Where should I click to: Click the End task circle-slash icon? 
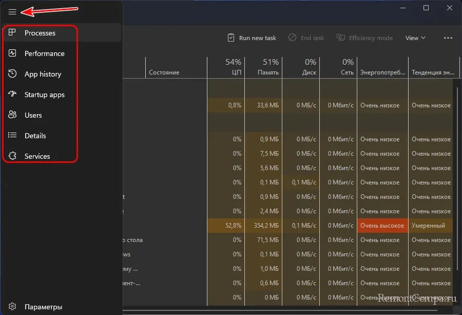292,38
